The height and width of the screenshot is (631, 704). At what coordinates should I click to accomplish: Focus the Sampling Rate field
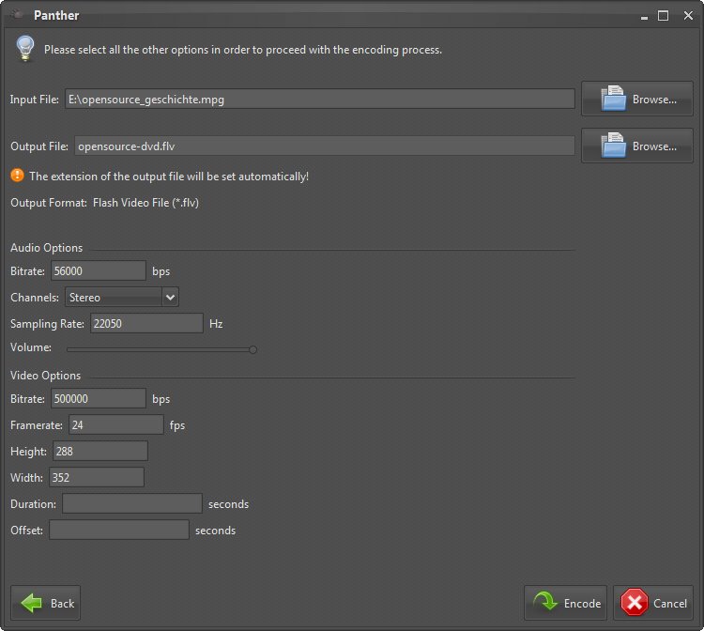(x=145, y=324)
